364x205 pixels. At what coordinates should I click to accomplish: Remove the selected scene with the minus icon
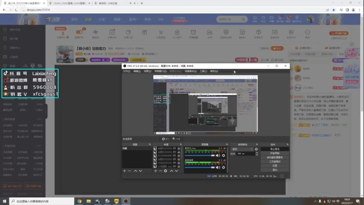130,171
